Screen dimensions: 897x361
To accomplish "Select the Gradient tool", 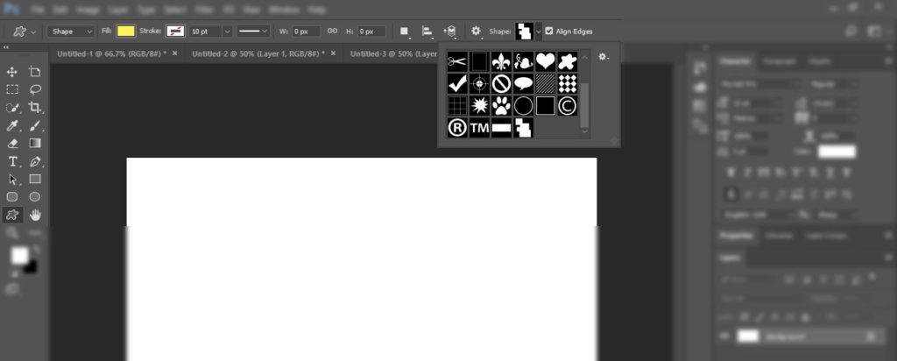I will 35,143.
